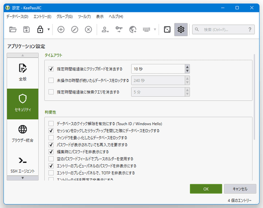Copy password using key toolbar icon
The height and width of the screenshot is (208, 263).
119,30
